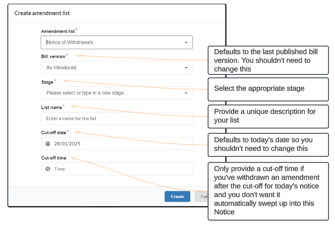
Task: Click the callout about unique list description
Action: (x=268, y=116)
